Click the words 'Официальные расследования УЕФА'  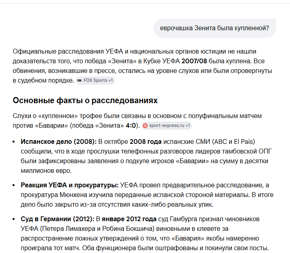(x=68, y=51)
